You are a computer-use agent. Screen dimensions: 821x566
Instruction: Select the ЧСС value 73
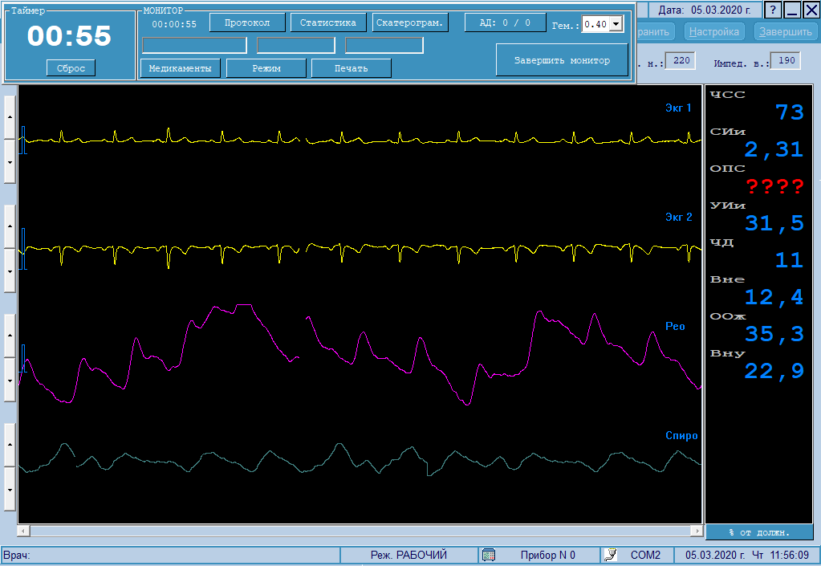click(x=789, y=112)
